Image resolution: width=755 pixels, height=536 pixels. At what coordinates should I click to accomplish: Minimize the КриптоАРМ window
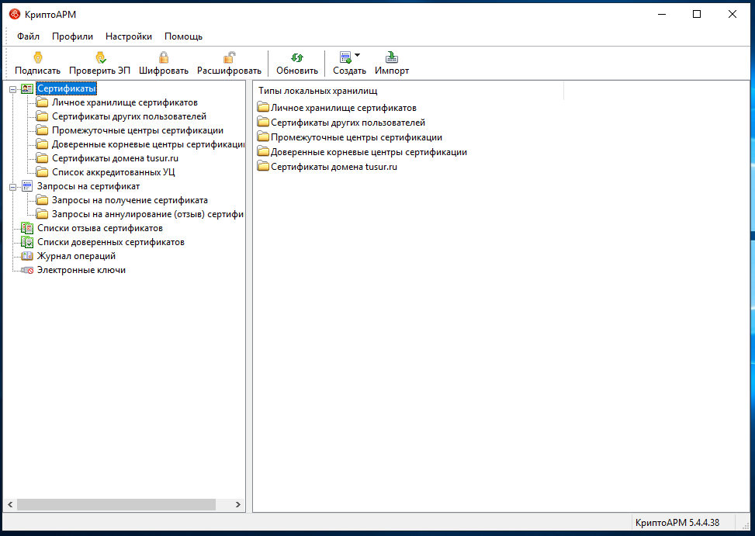[662, 15]
